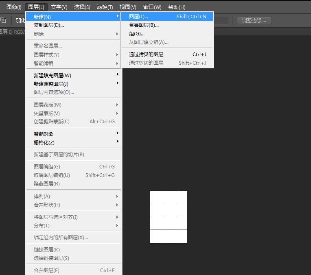This screenshot has width=311, height=275.
Task: Open the 视图(V) menu
Action: (128, 7)
